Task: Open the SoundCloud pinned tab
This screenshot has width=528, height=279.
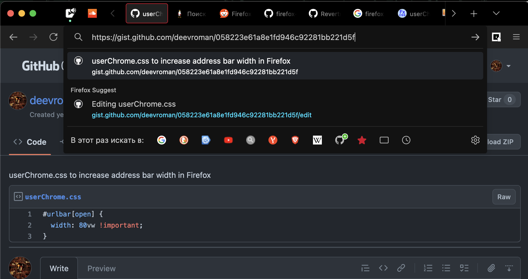Action: coord(92,13)
